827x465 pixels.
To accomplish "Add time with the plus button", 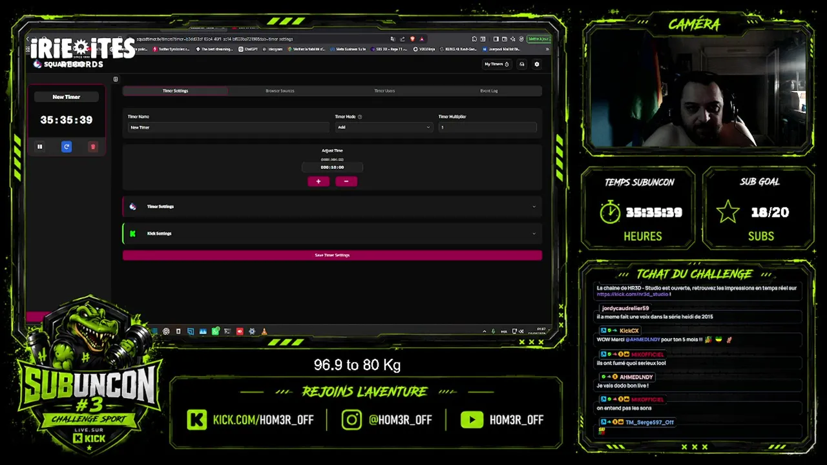I will pos(318,181).
